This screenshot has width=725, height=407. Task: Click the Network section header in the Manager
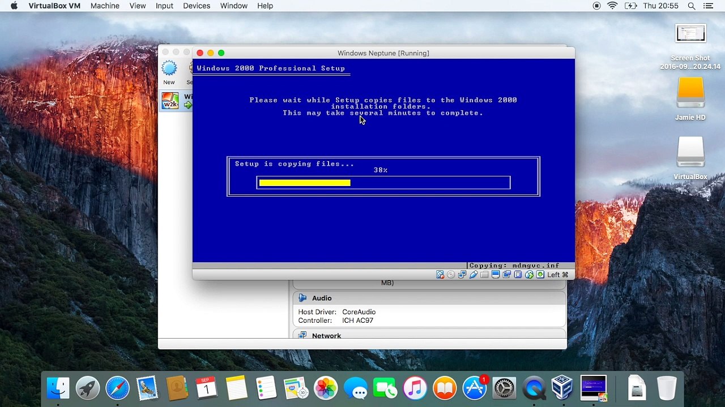[x=429, y=335]
